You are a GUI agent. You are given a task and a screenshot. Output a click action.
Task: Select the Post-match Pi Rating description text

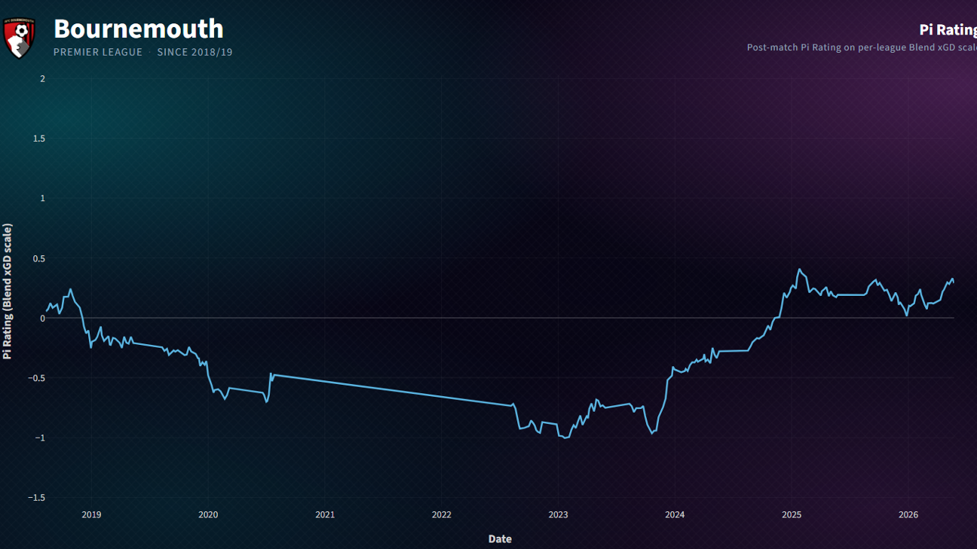coord(862,47)
